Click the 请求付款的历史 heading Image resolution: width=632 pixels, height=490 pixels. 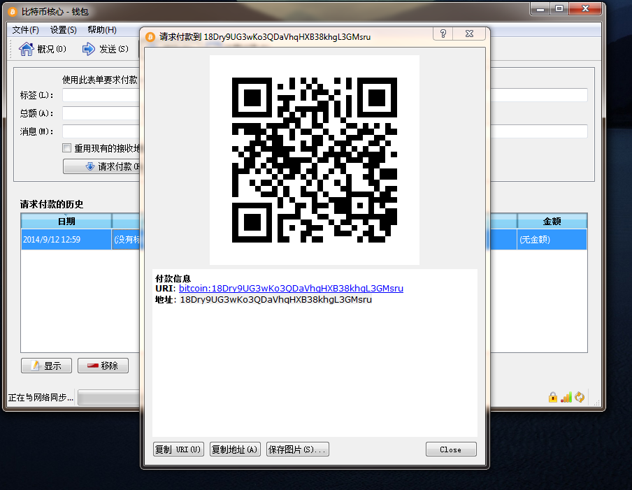coord(52,204)
